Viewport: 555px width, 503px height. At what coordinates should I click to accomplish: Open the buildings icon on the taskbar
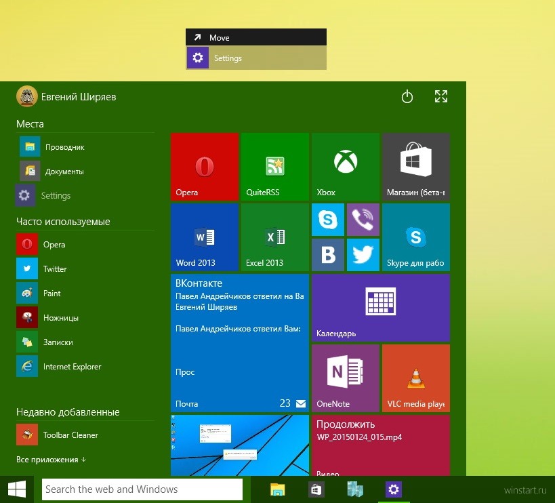pyautogui.click(x=355, y=489)
